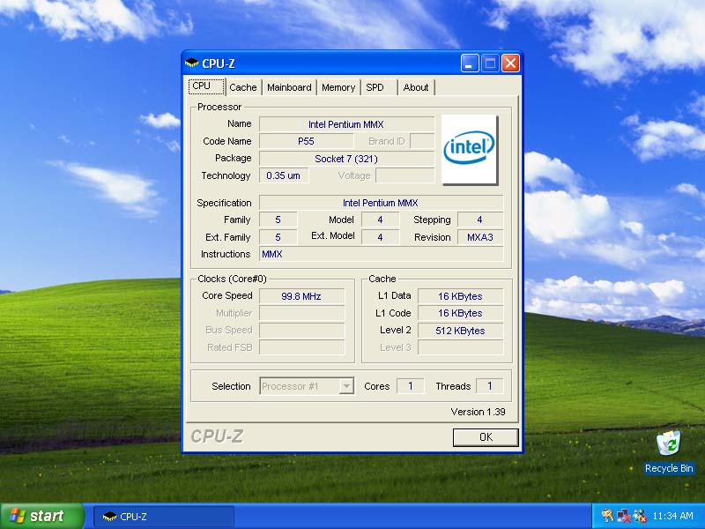Minimize the CPU-Z window
Screen dimensions: 705x529
[x=470, y=63]
